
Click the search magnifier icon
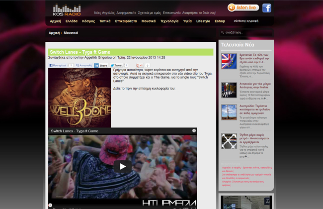tap(223, 32)
